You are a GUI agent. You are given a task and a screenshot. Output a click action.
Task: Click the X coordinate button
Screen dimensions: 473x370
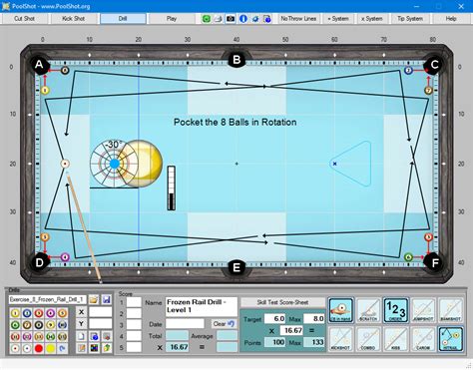tap(82, 312)
